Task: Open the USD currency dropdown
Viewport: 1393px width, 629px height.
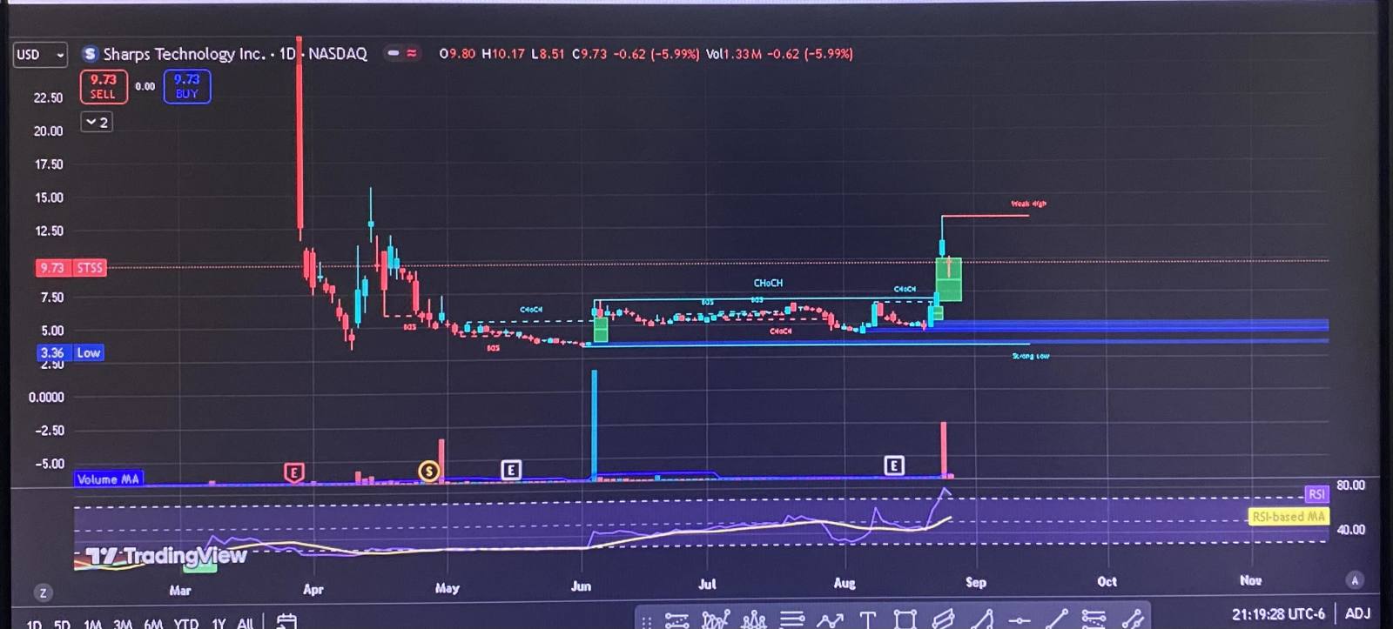Action: pos(40,55)
